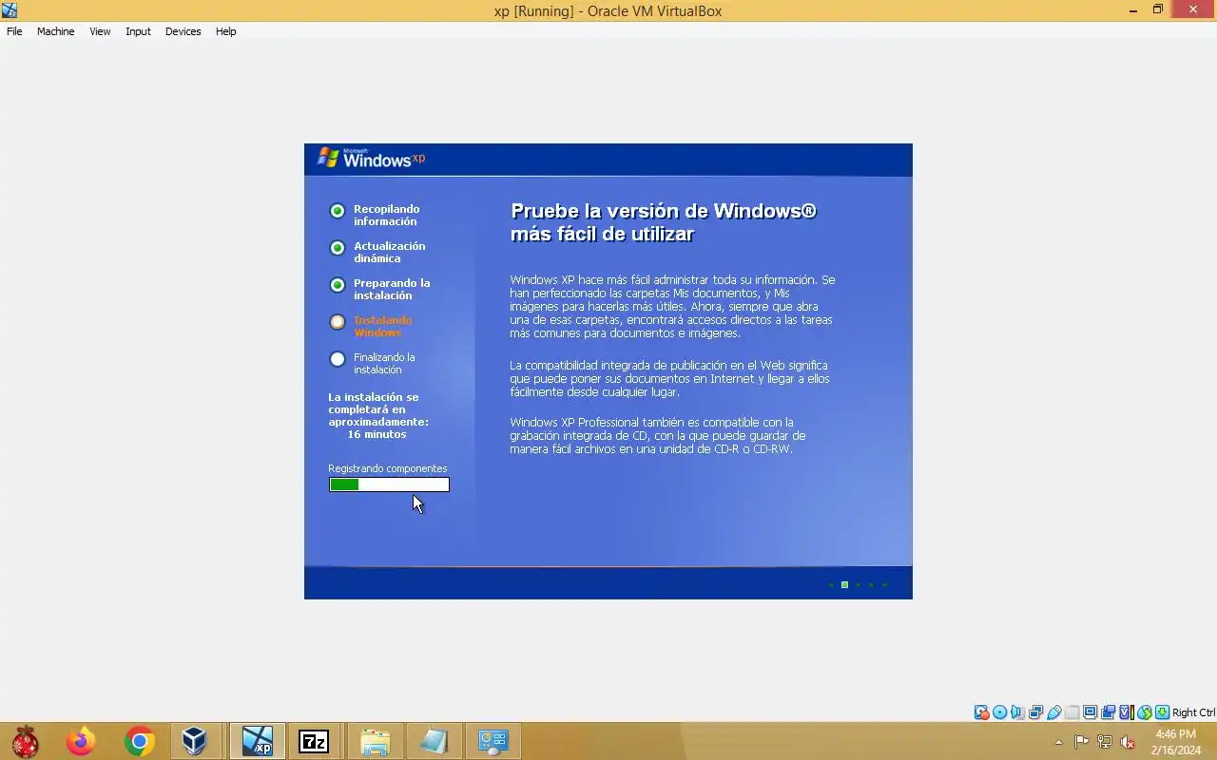The image size is (1217, 760).
Task: Click the Windows XP logo in setup header
Action: [x=371, y=158]
